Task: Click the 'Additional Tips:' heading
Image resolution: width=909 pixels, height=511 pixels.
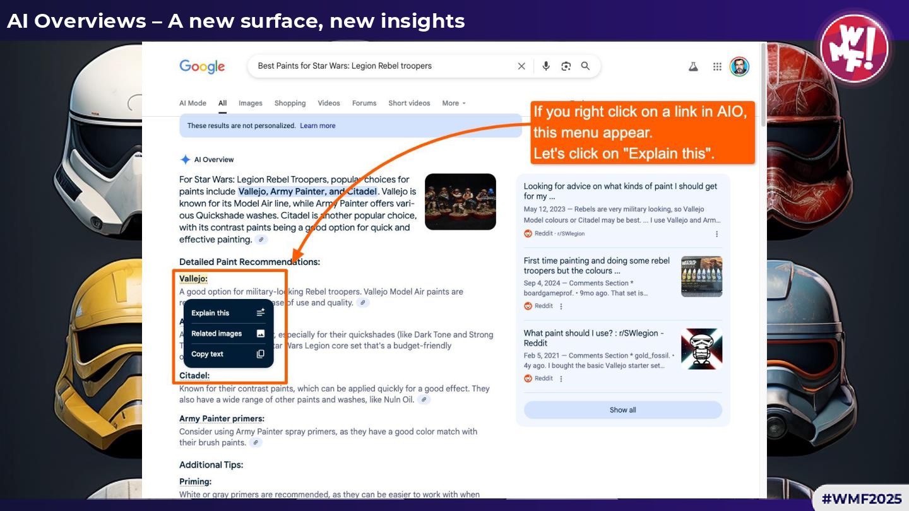Action: click(211, 465)
